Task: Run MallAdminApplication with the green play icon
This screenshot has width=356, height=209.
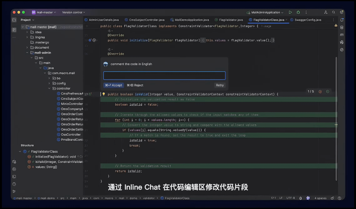Action: (290, 12)
